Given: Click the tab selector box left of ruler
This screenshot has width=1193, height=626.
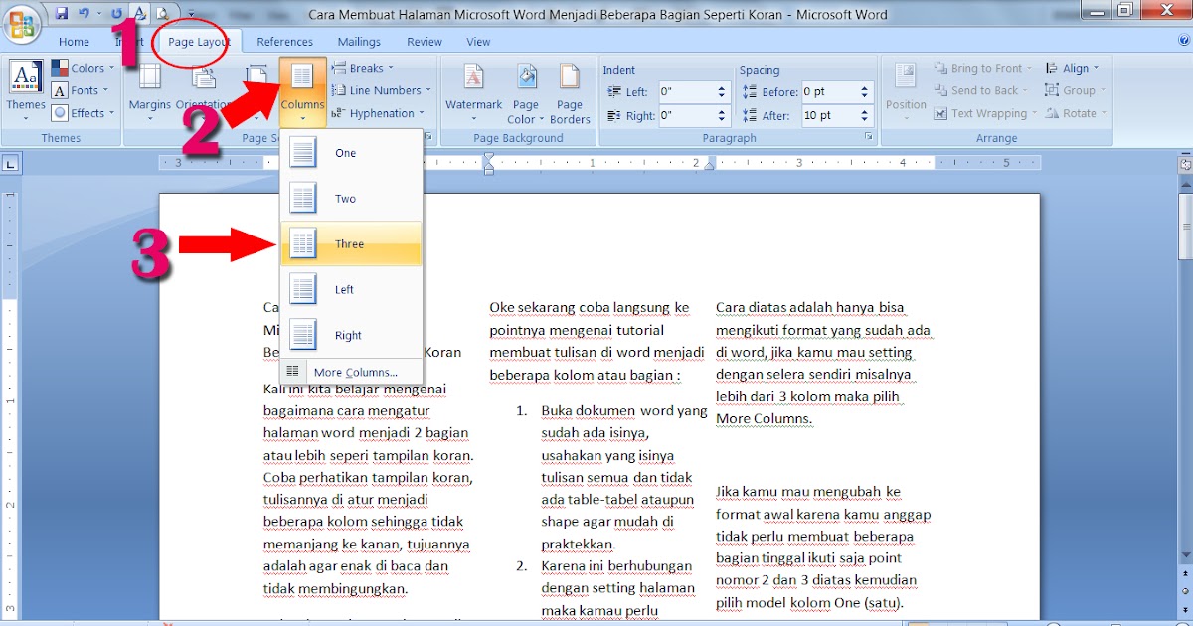Looking at the screenshot, I should (x=10, y=163).
